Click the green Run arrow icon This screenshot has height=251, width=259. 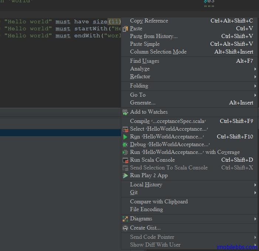pos(125,137)
